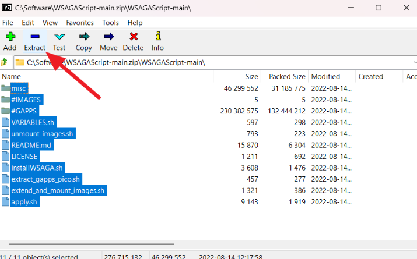
Task: Click extend_and_mount_images.sh file icon
Action: coord(5,190)
